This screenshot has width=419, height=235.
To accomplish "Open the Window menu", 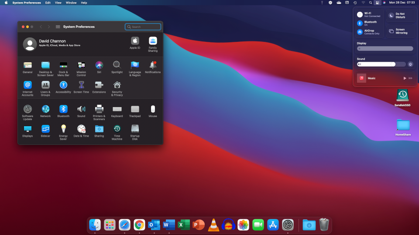I will (71, 3).
